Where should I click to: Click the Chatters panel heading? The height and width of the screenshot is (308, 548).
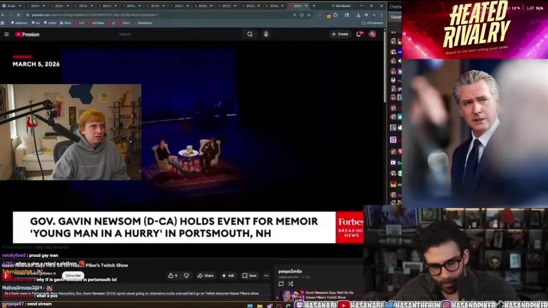pos(395,6)
